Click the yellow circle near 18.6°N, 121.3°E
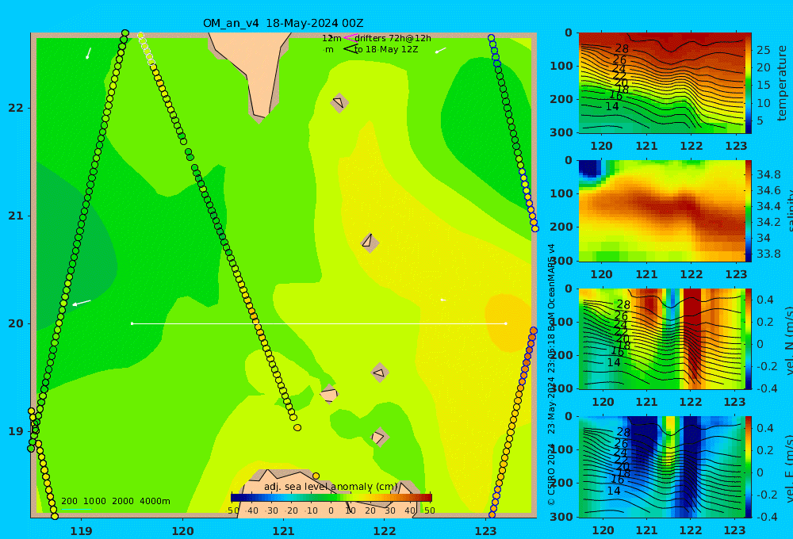Image resolution: width=793 pixels, height=539 pixels. (316, 476)
